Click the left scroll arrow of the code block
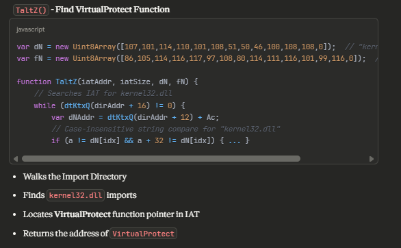 16,159
